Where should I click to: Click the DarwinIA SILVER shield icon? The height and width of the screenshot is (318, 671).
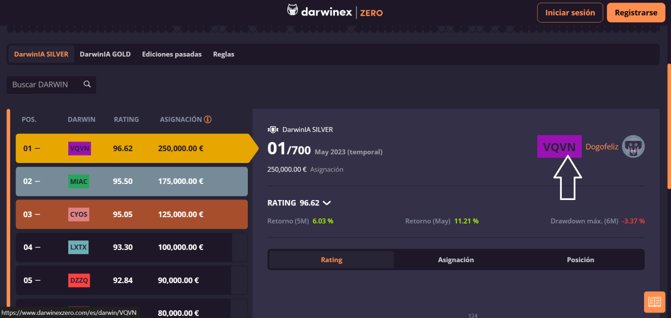point(273,129)
